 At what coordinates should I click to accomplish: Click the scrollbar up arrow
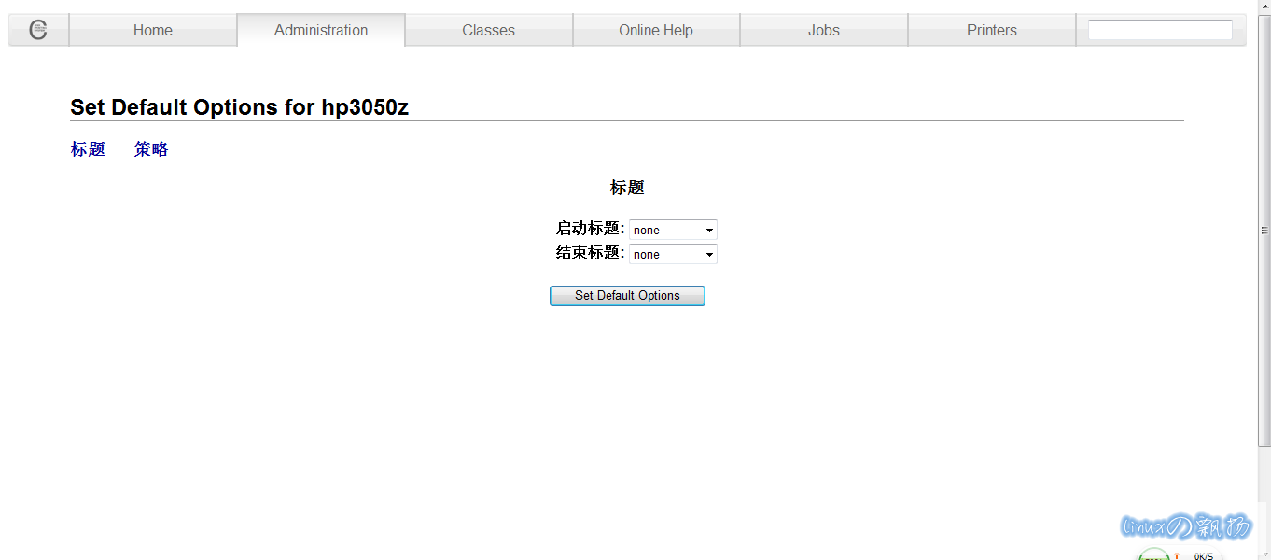(1264, 7)
